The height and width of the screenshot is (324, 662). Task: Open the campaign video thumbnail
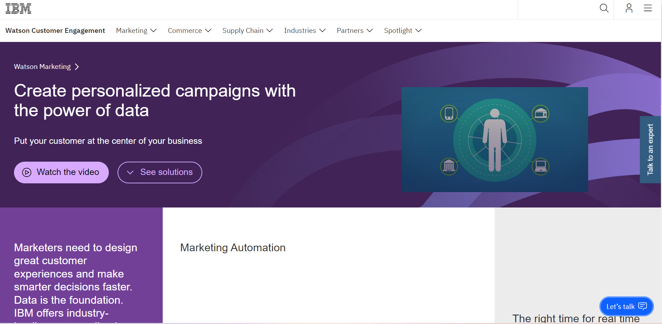coord(495,139)
